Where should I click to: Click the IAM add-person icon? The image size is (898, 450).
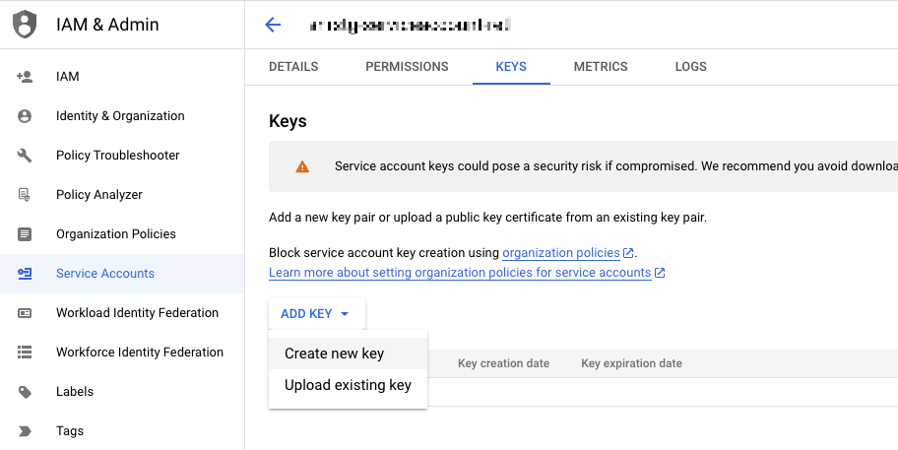tap(25, 77)
